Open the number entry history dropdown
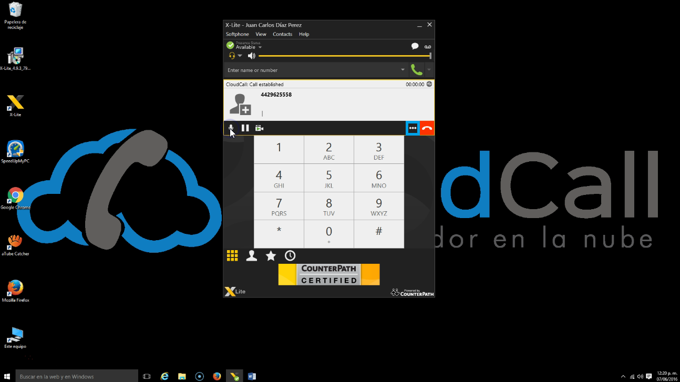The height and width of the screenshot is (382, 680). [403, 70]
